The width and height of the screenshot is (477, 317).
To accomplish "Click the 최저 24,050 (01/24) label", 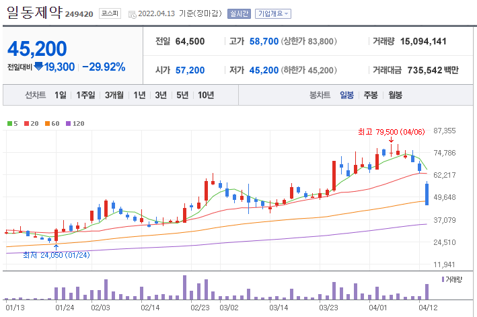I will pos(57,255).
